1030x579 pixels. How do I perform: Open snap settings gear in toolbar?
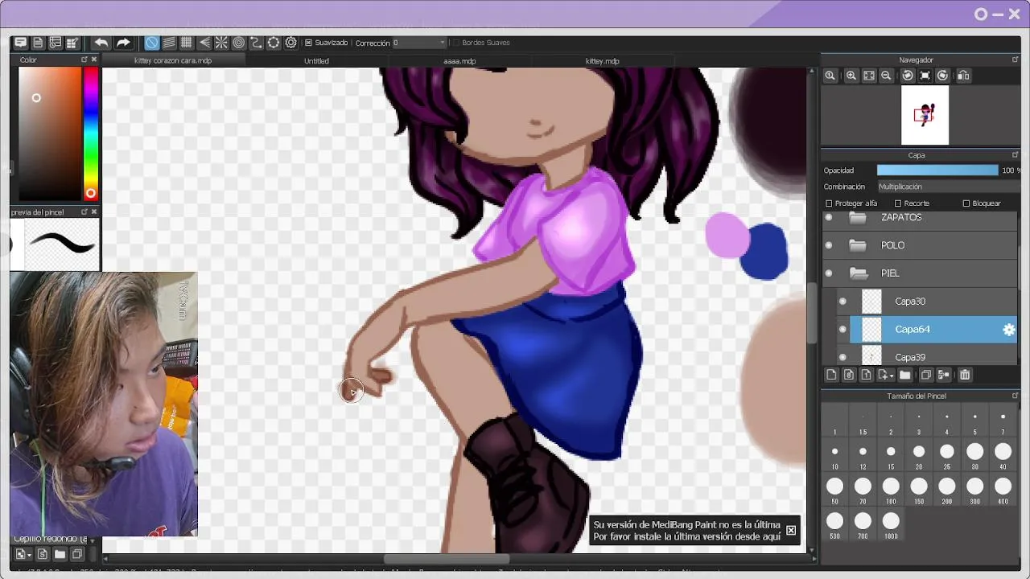(x=291, y=43)
